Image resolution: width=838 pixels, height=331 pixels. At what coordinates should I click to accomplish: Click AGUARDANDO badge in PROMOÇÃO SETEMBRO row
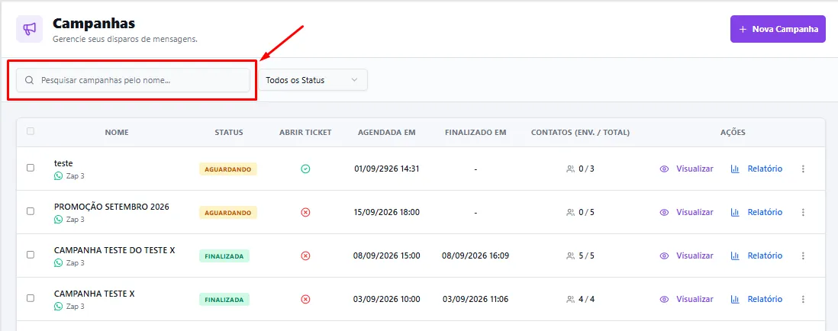coord(228,213)
